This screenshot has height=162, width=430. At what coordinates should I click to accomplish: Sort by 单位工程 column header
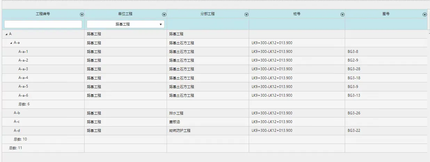[x=125, y=14]
